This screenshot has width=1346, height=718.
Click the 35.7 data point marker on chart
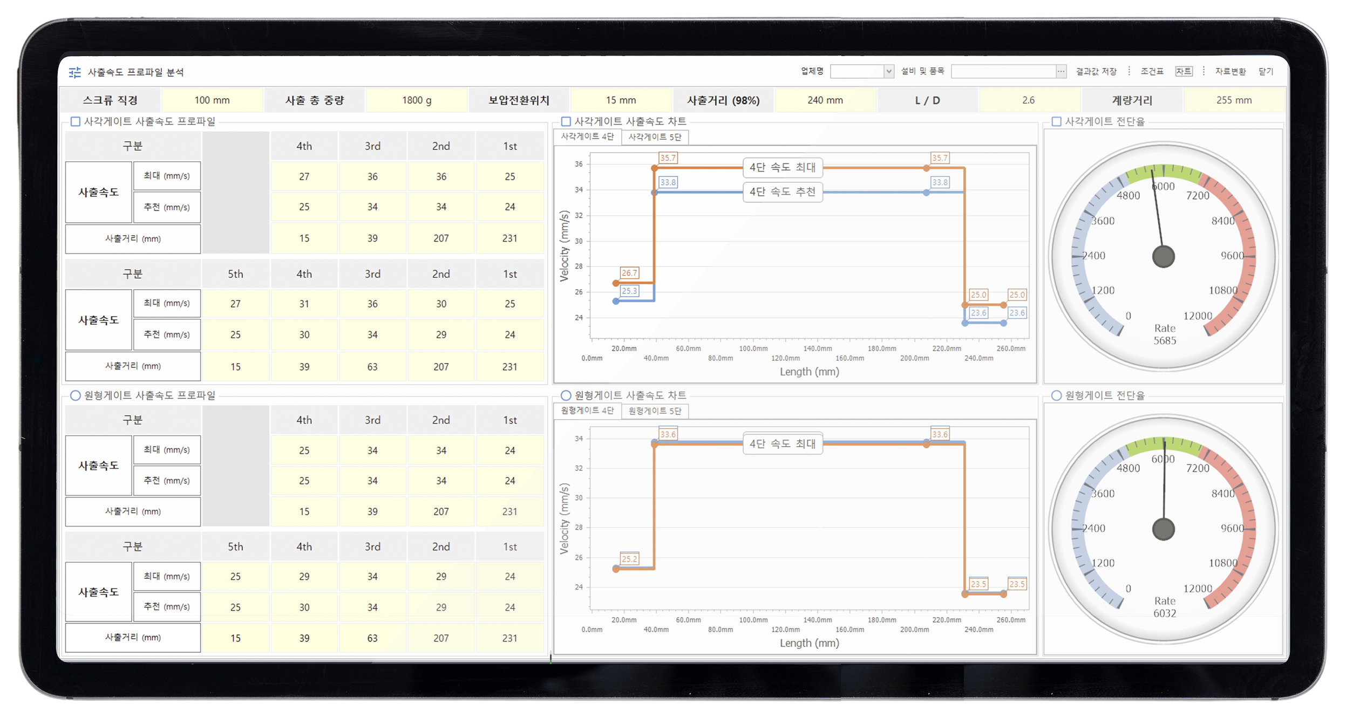655,168
